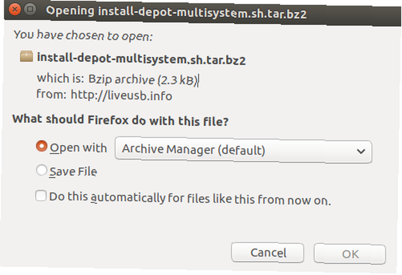Enable Do this automatically checkbox

click(x=41, y=196)
